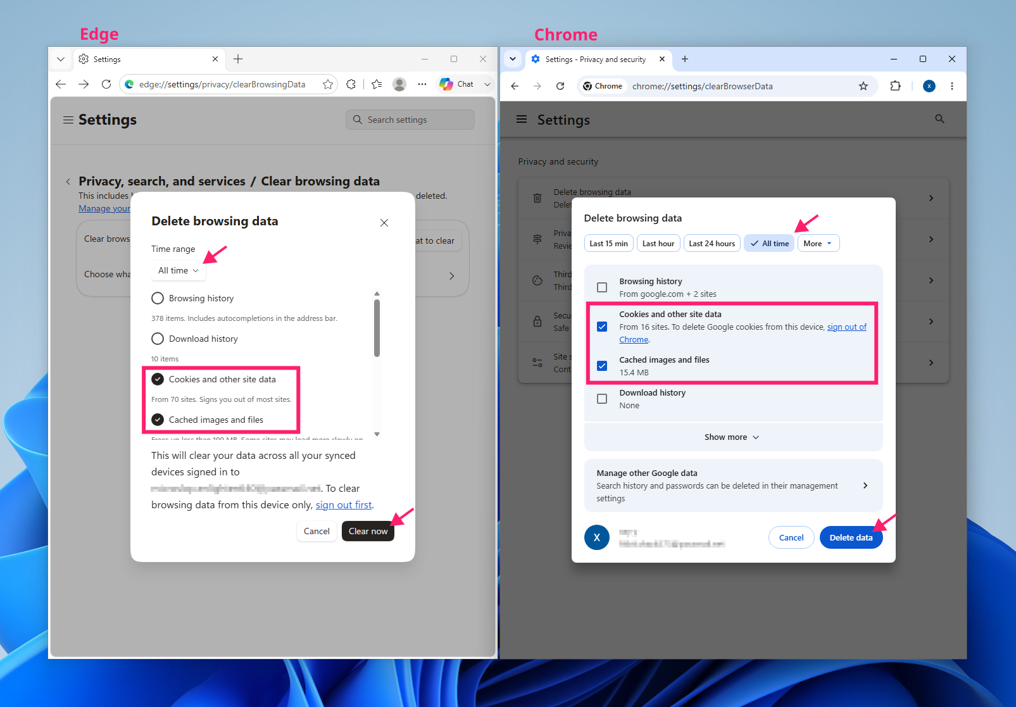
Task: Close the Edge Settings tab
Action: point(215,59)
